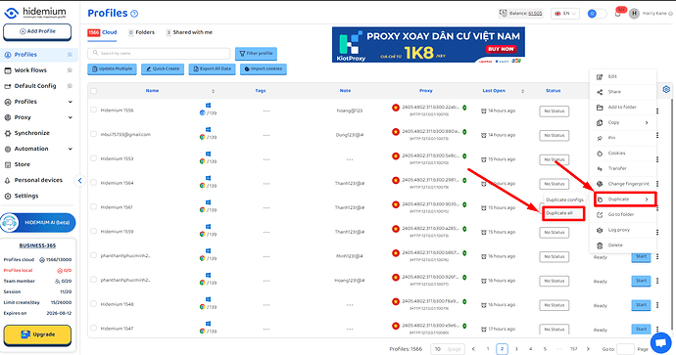Click sort arrows next to Name column
The width and height of the screenshot is (676, 355).
click(213, 91)
